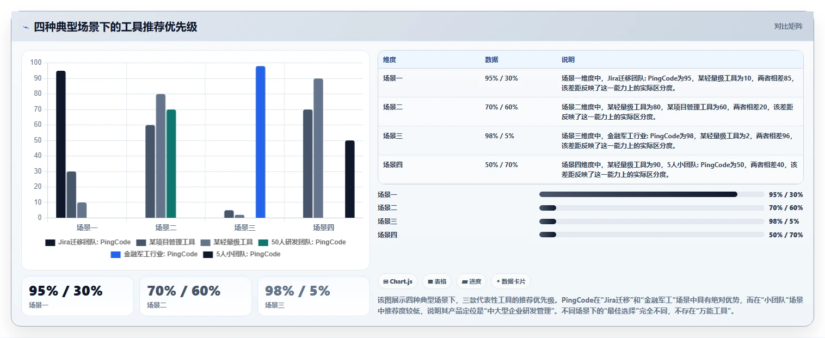Click the 说明 column header

pyautogui.click(x=568, y=60)
